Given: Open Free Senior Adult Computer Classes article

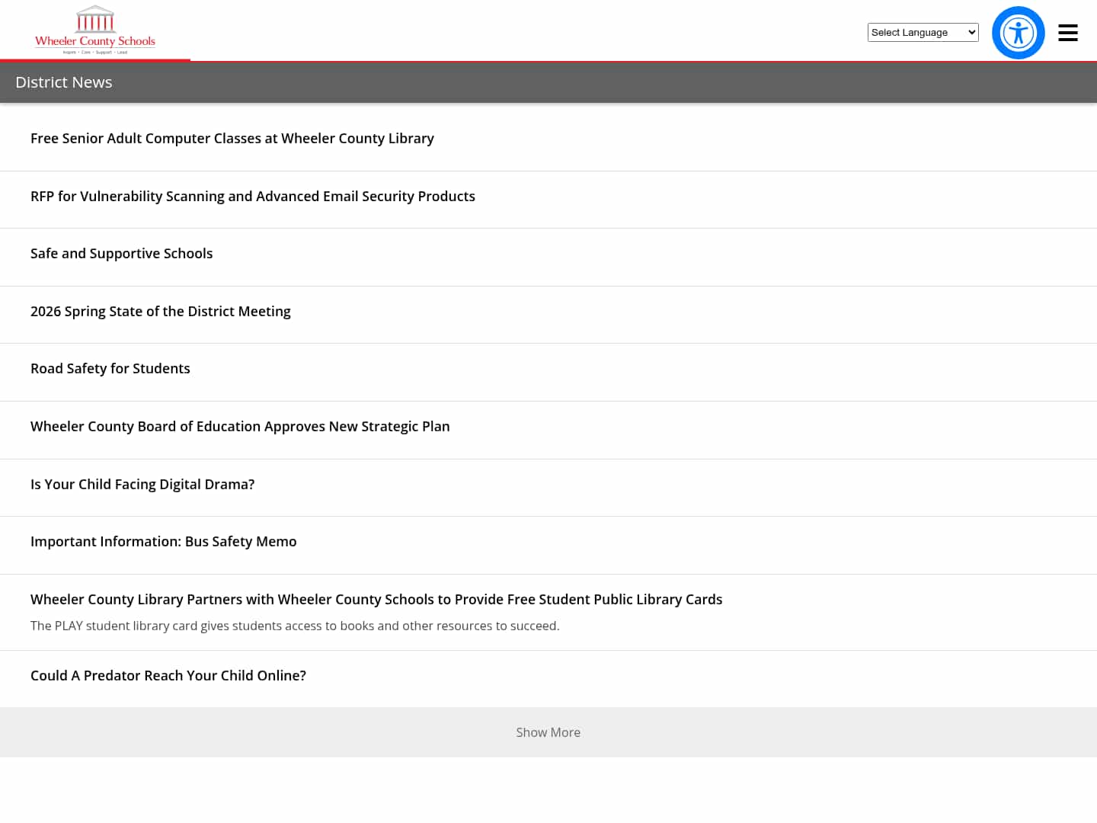Looking at the screenshot, I should (232, 139).
